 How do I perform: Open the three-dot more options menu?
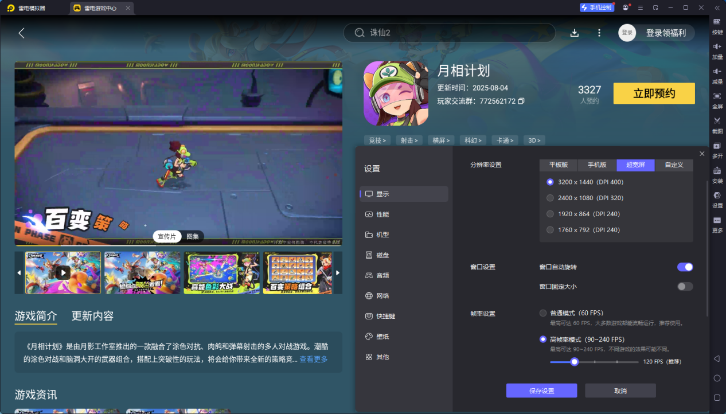tap(599, 33)
